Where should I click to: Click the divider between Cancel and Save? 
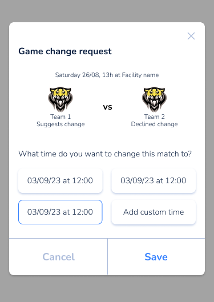(108, 257)
